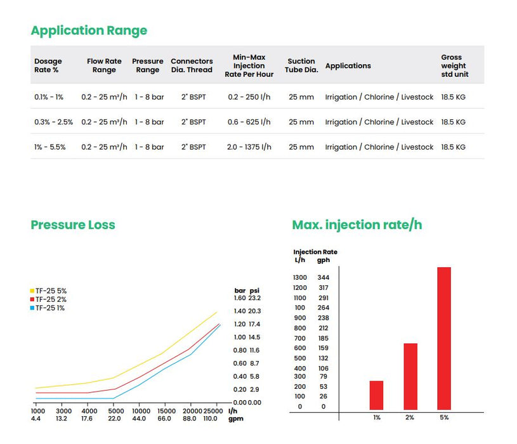Viewport: 517px width, 444px height.
Task: Click the Applications column header
Action: [x=348, y=66]
